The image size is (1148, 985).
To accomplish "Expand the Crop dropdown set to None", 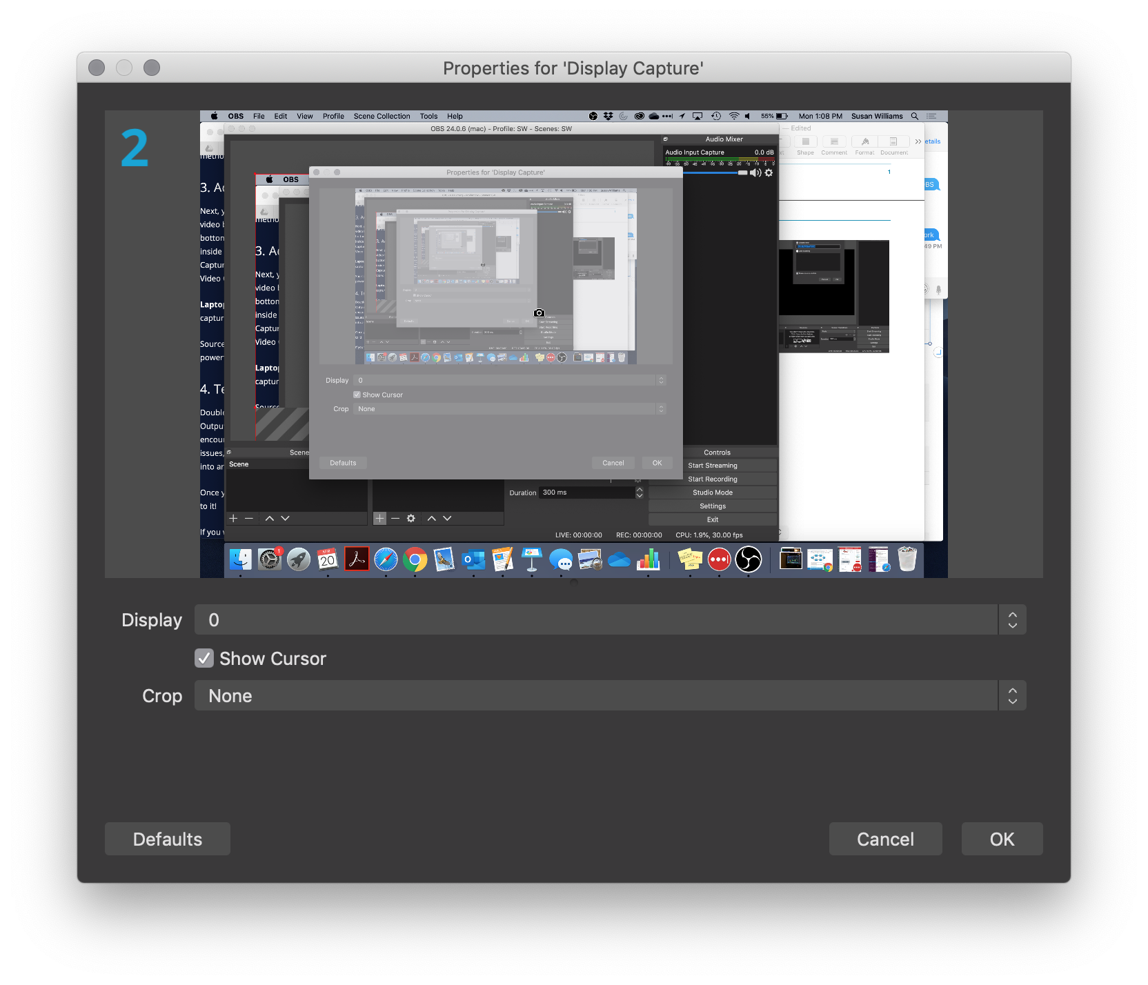I will pyautogui.click(x=610, y=695).
